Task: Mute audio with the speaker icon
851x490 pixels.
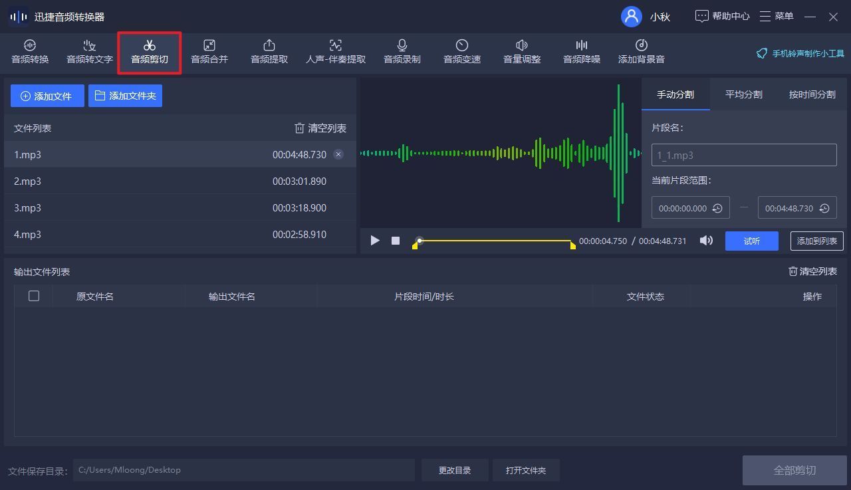Action: tap(706, 241)
